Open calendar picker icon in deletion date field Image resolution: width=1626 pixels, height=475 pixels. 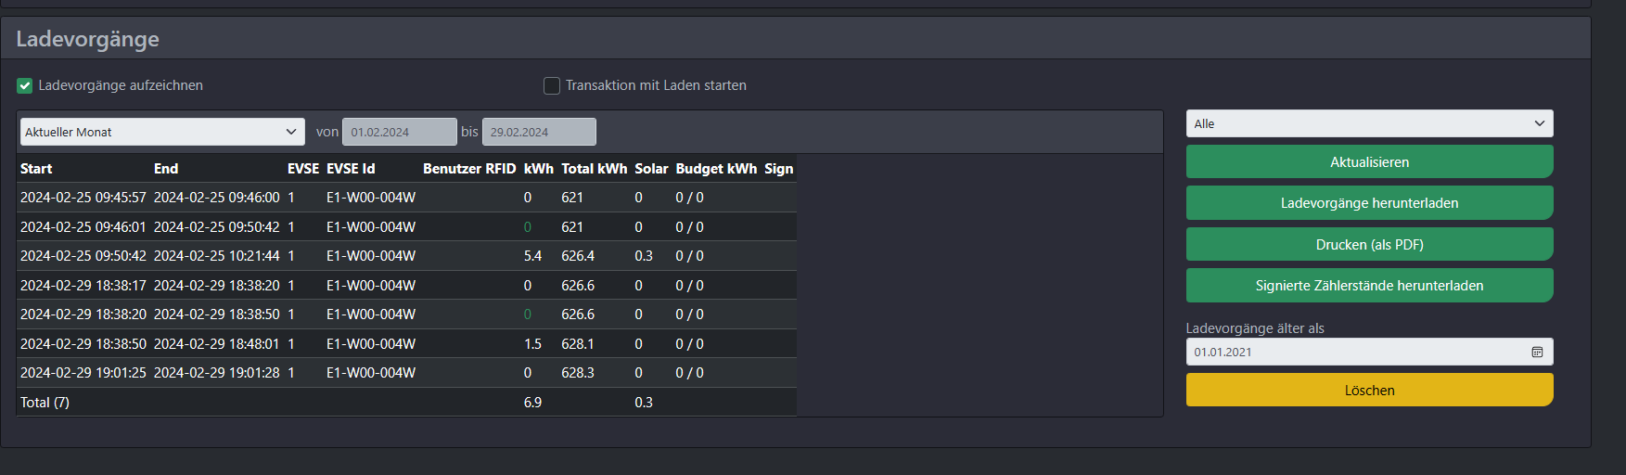[1537, 353]
